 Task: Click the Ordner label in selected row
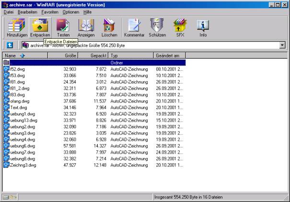(x=116, y=63)
